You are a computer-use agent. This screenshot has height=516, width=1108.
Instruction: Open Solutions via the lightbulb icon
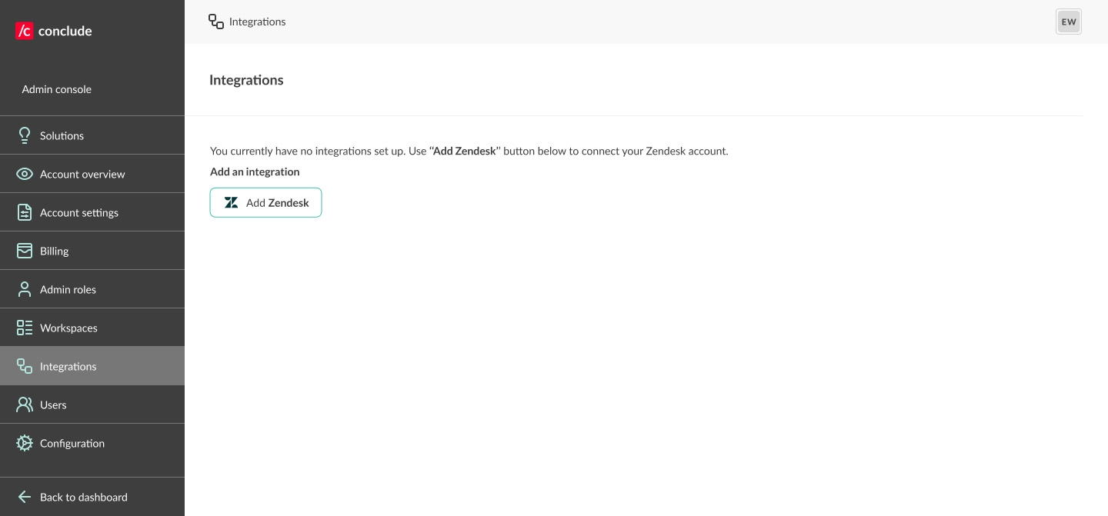pos(25,135)
